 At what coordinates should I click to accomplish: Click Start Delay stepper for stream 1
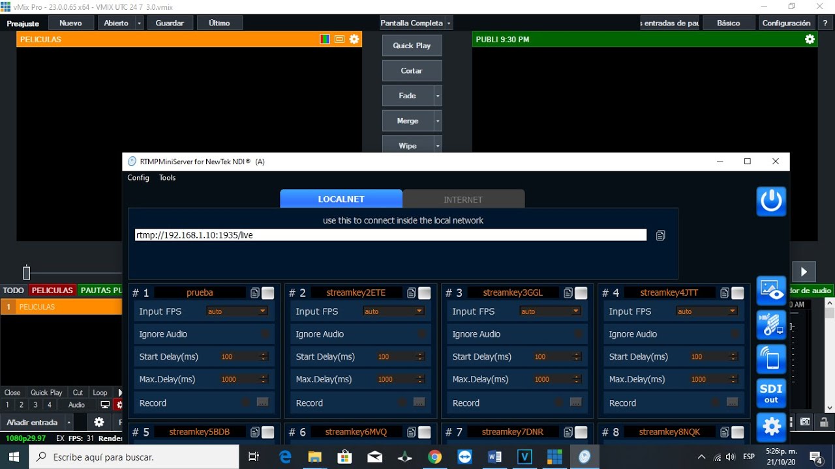pos(264,356)
